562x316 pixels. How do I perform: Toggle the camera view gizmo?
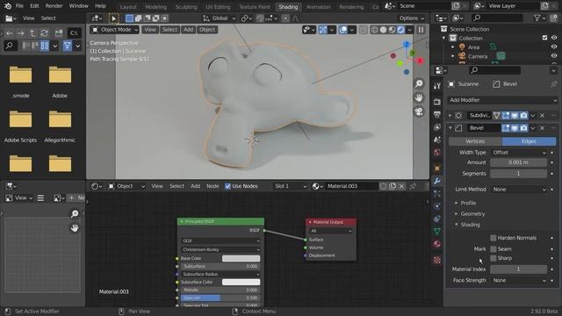tap(419, 111)
